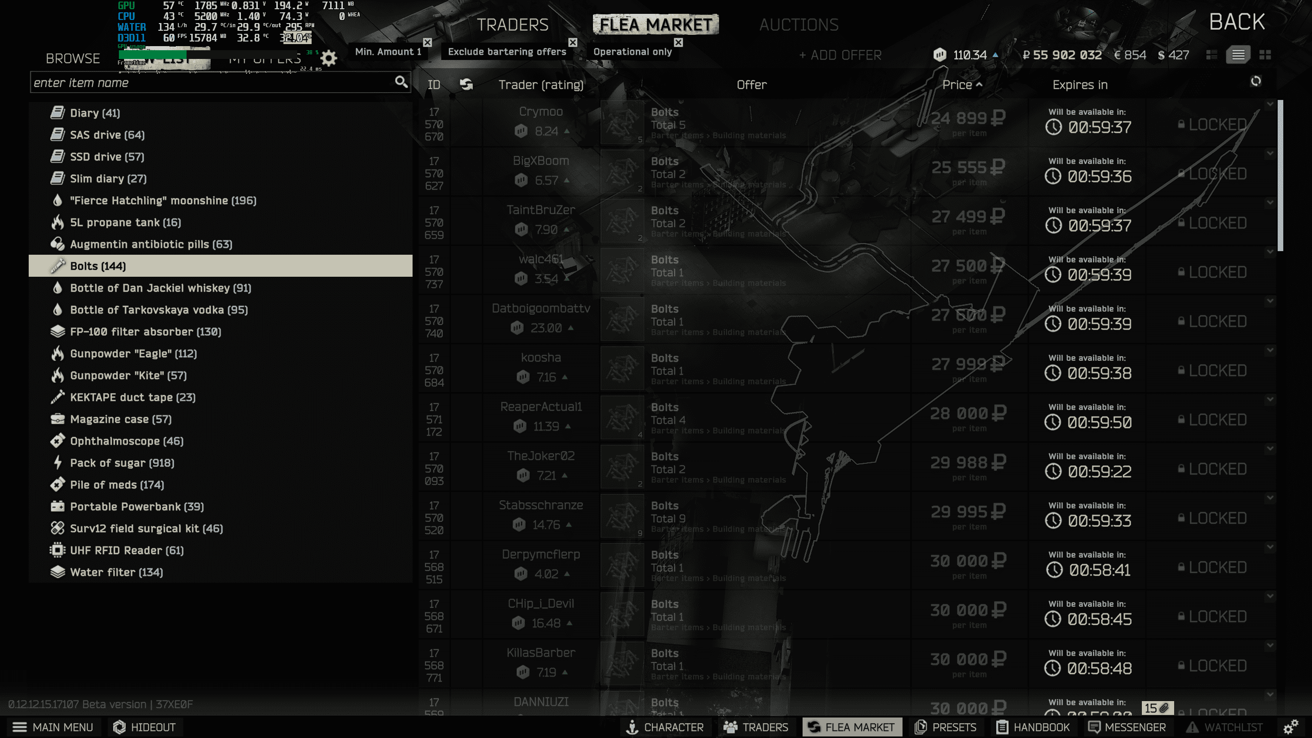Click the refresh column icon next to ID
The image size is (1312, 738).
[466, 85]
